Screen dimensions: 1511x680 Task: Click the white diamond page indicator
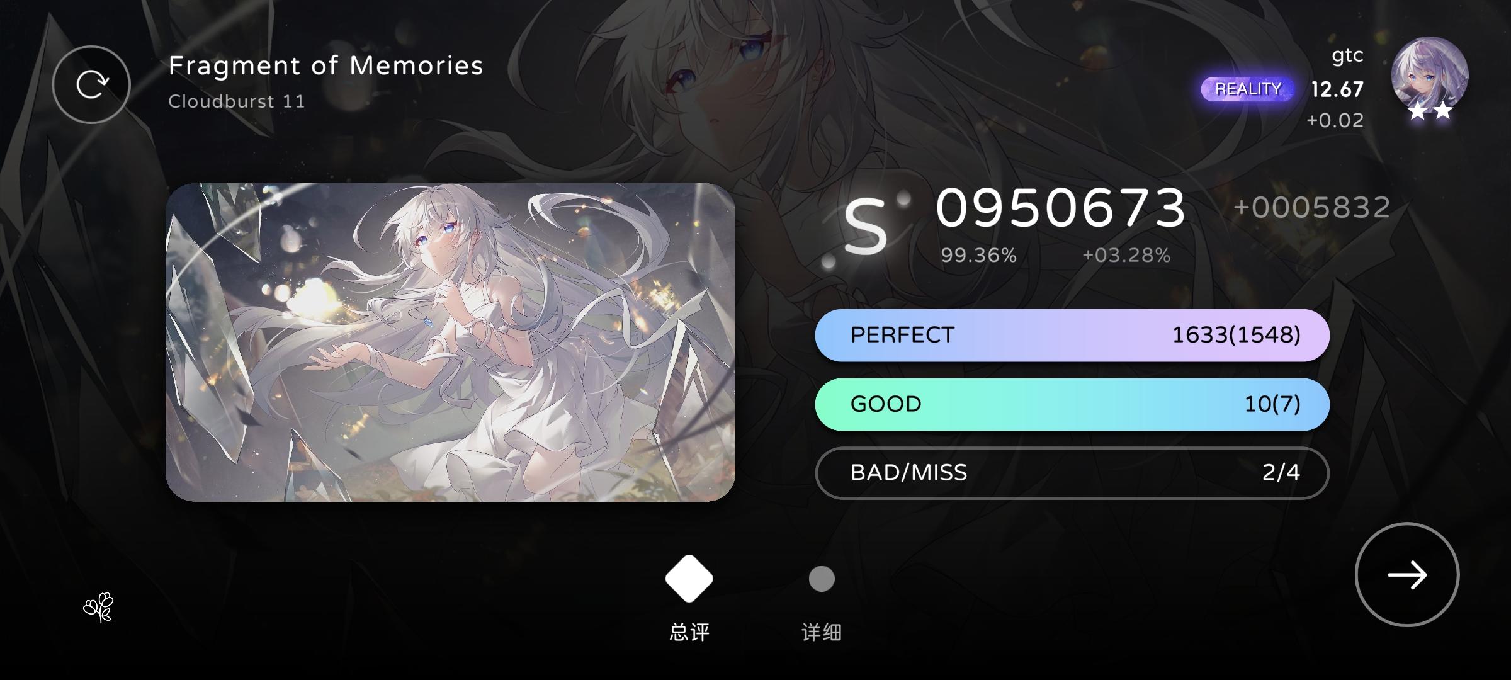click(x=689, y=579)
